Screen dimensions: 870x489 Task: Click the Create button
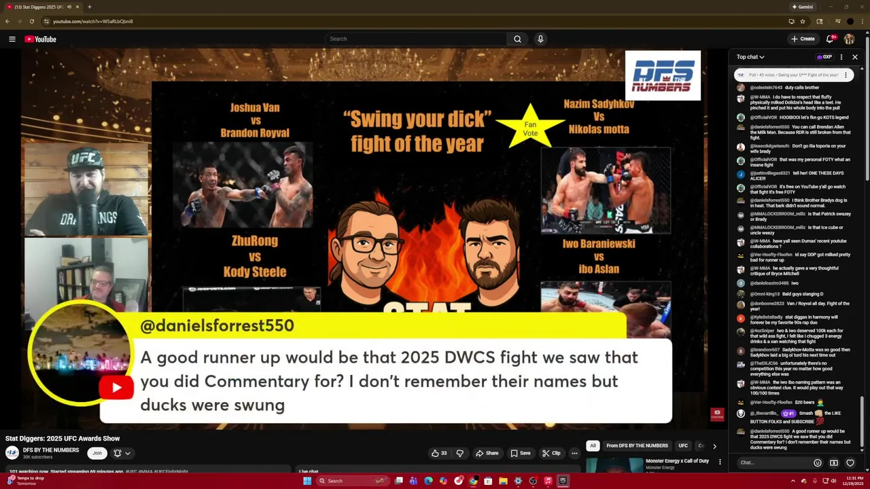[803, 39]
